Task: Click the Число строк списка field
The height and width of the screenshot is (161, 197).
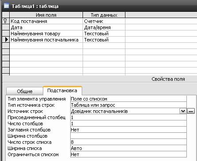Action: coord(129,142)
